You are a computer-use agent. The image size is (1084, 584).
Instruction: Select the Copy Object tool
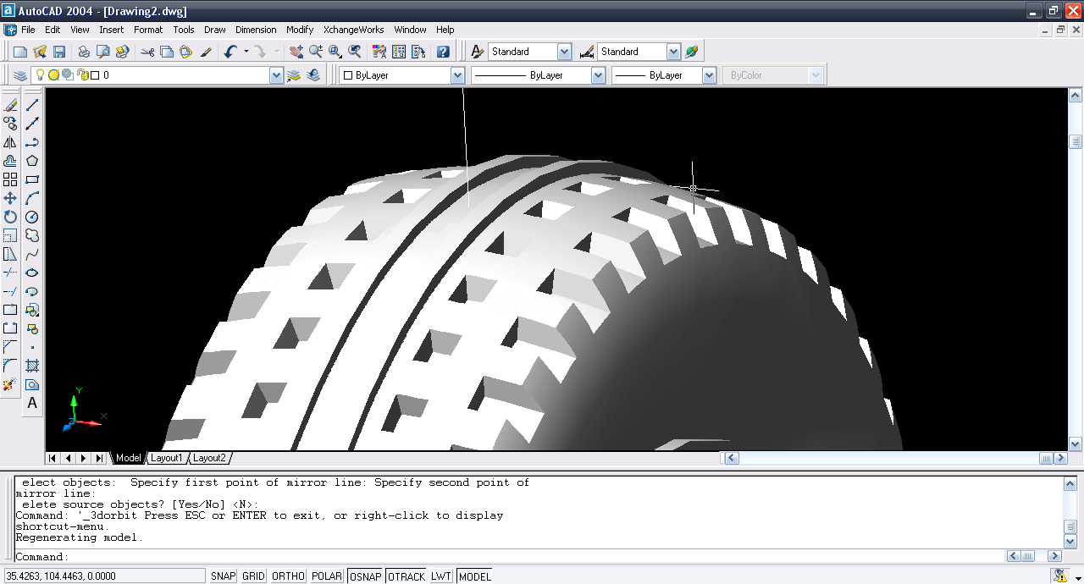(x=10, y=124)
